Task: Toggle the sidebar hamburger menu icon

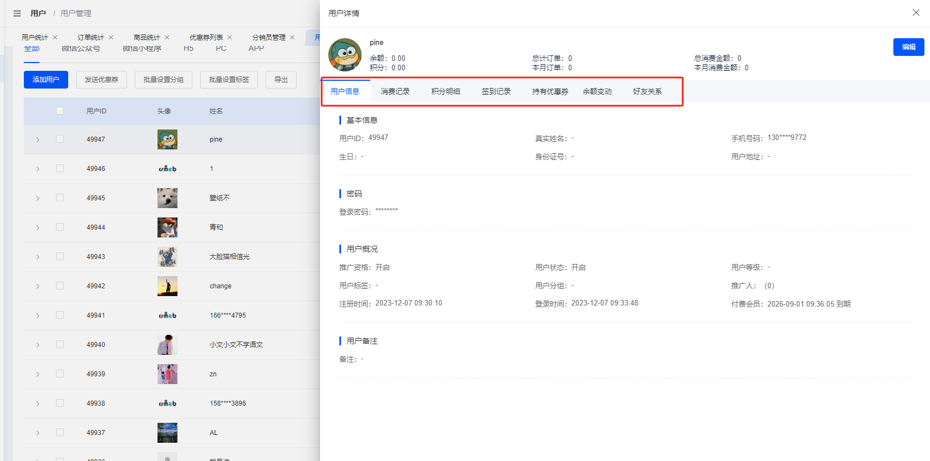Action: 17,13
